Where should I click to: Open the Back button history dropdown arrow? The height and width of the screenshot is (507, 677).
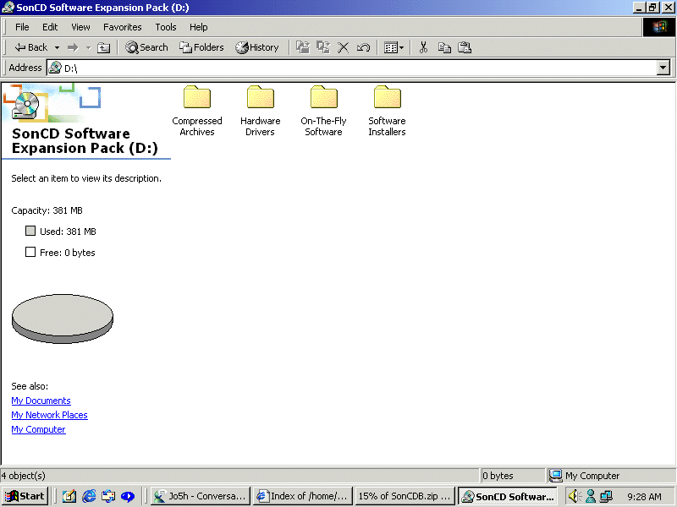point(58,48)
